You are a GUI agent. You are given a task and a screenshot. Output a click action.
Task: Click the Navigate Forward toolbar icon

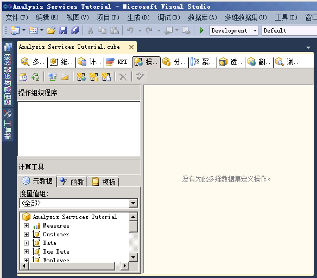coord(186,30)
